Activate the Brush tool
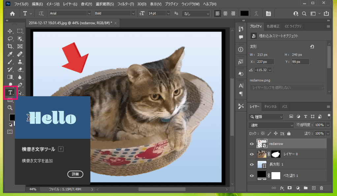 pyautogui.click(x=10, y=62)
